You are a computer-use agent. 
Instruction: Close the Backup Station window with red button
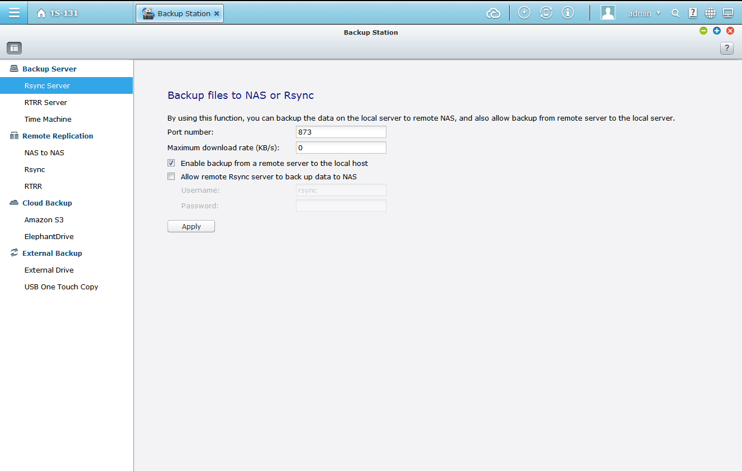pyautogui.click(x=730, y=31)
